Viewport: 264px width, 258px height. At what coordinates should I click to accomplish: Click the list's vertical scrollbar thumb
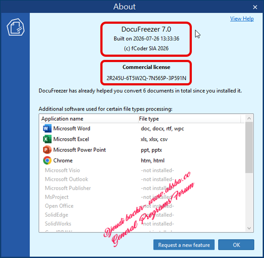click(249, 147)
